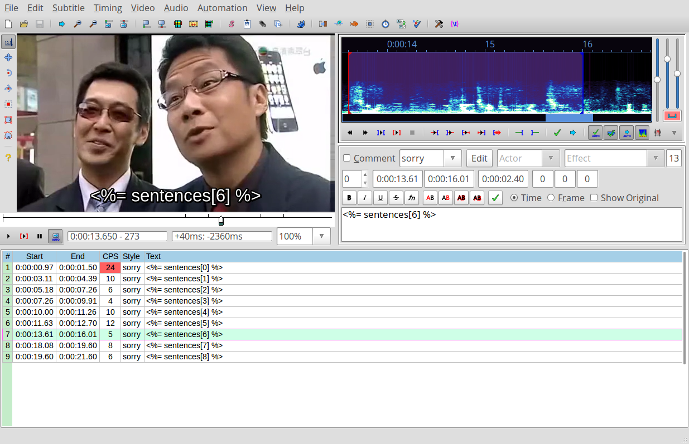Image resolution: width=689 pixels, height=444 pixels.
Task: Expand the Effect dropdown list
Action: pyautogui.click(x=656, y=158)
